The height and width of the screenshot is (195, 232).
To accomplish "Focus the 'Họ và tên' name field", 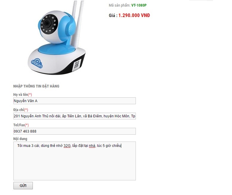I will click(x=75, y=101).
